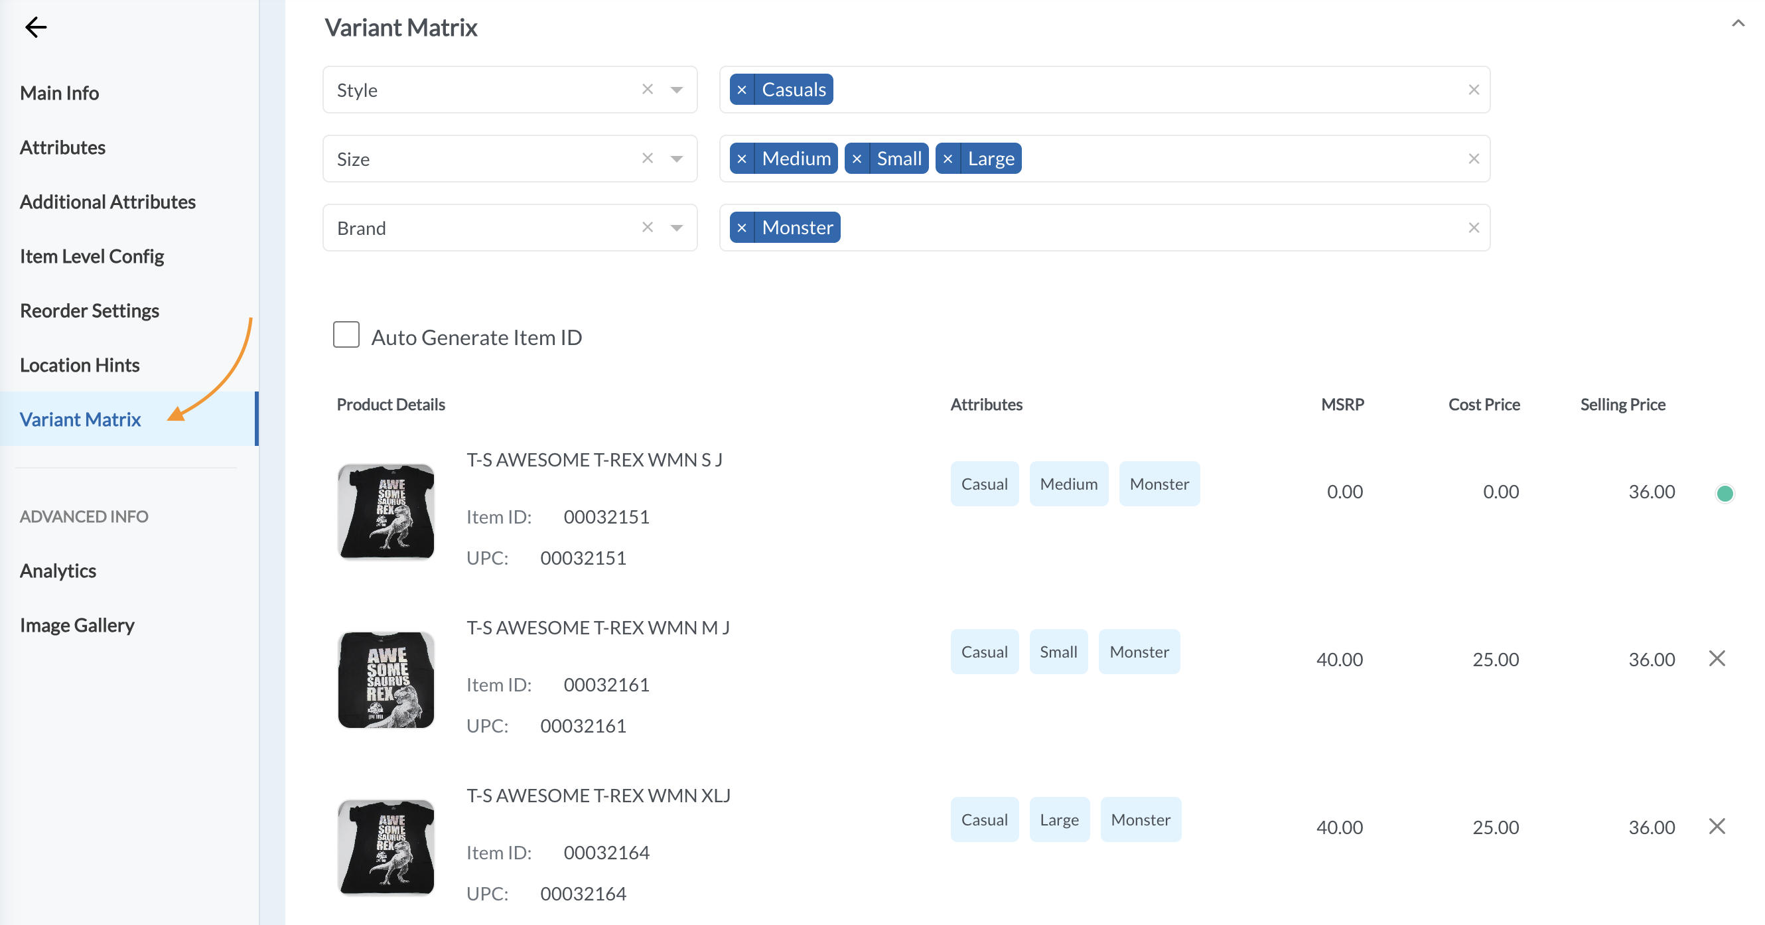Collapse the Variant Matrix section
Viewport: 1765px width, 925px height.
pos(1738,24)
